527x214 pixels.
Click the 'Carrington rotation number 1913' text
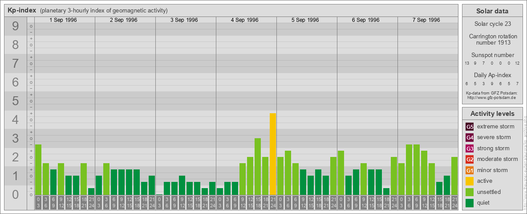[492, 39]
